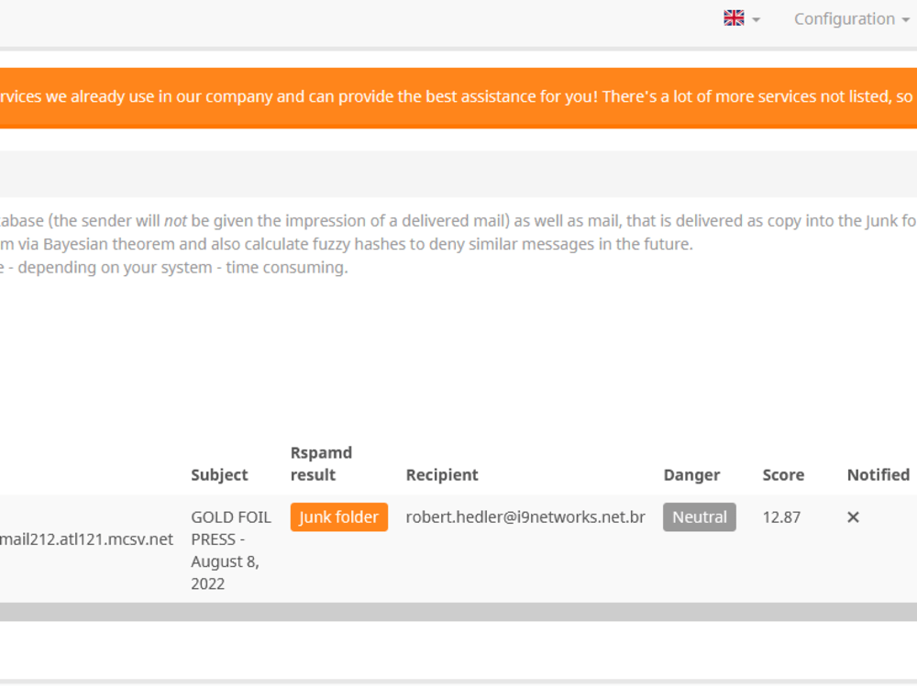Viewport: 917px width, 688px height.
Task: Click the Neutral danger indicator badge
Action: [699, 516]
